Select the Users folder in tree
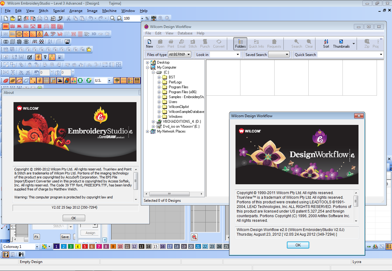Screen dimensions: 392x271 173,102
